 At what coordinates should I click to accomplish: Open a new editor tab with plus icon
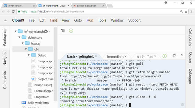tap(71, 31)
